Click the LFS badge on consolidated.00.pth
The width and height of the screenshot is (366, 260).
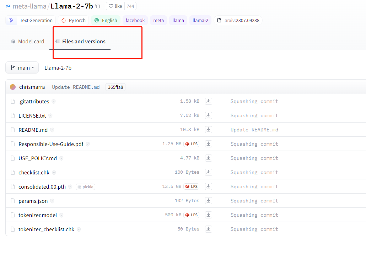tap(192, 186)
